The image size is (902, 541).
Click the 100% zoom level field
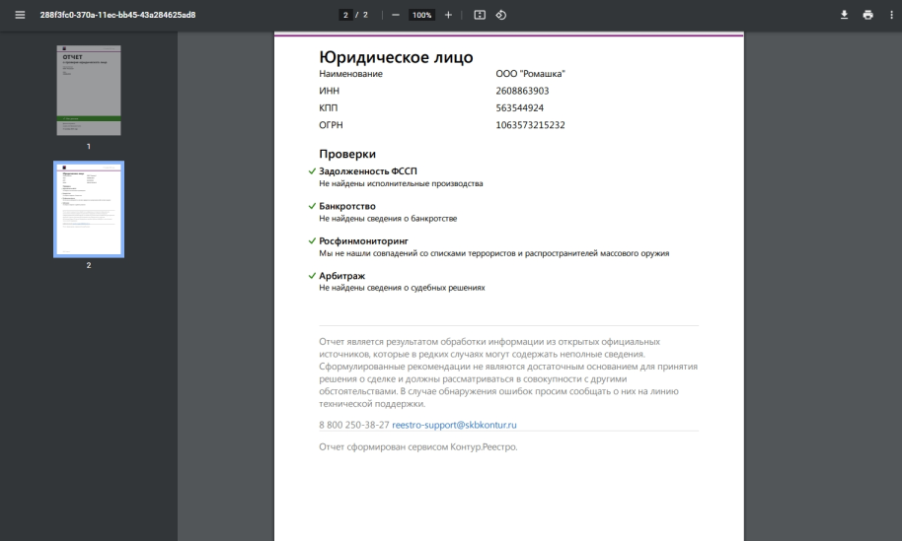pos(421,15)
